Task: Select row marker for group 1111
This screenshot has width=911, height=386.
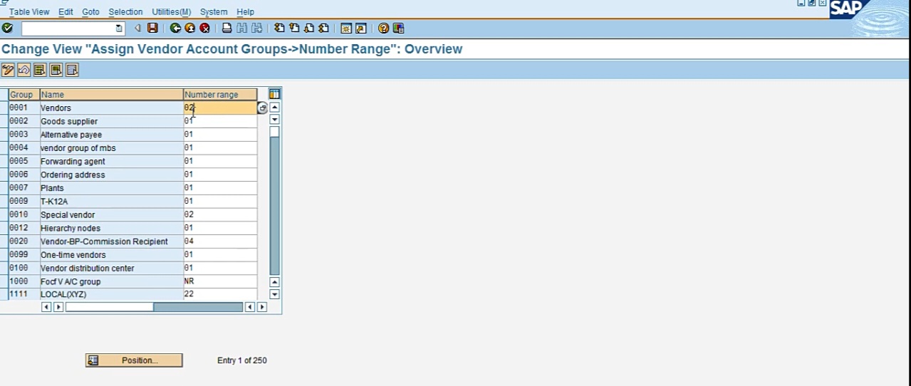Action: (4, 294)
